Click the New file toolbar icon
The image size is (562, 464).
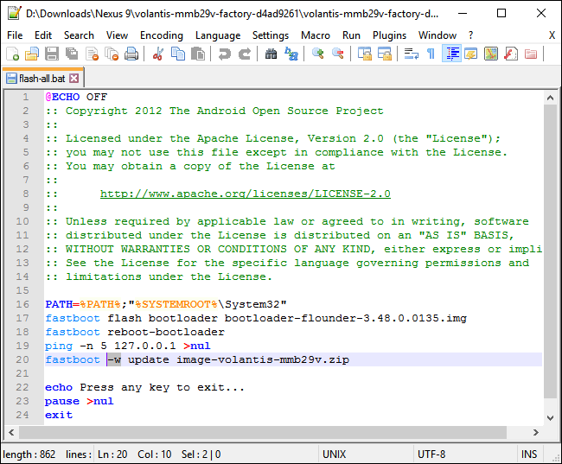pos(12,54)
